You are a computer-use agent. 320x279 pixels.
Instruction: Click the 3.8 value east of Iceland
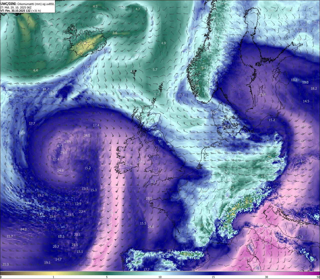[x=115, y=33]
